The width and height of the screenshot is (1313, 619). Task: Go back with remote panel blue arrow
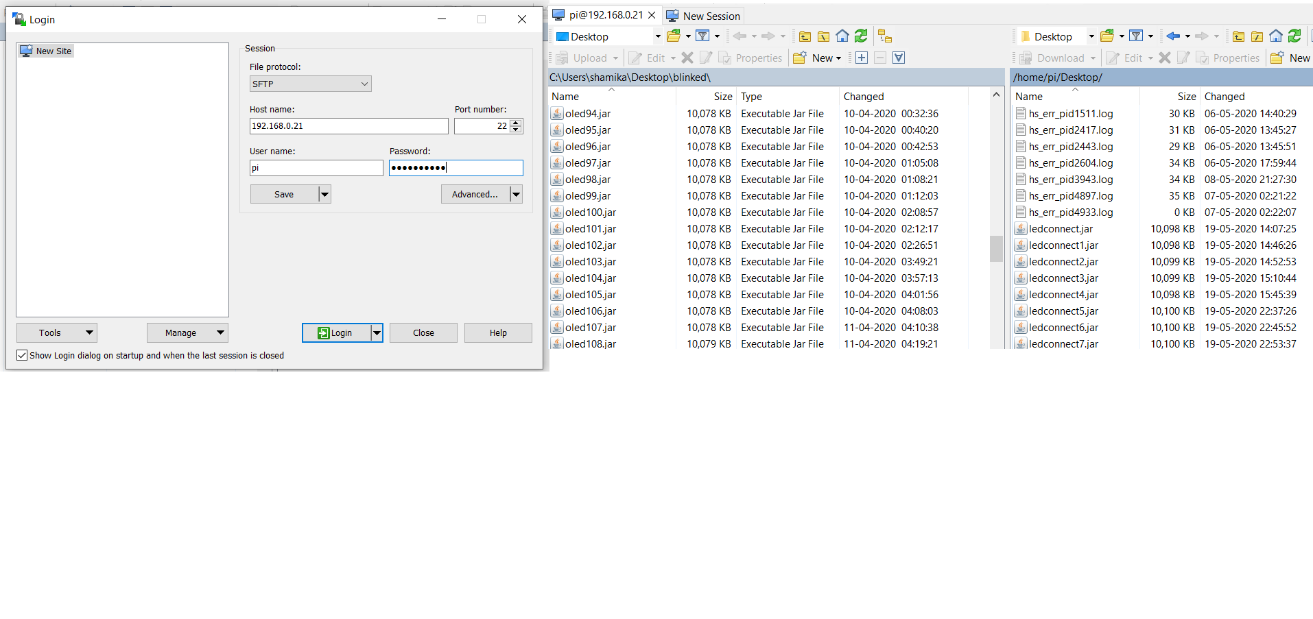pyautogui.click(x=1173, y=36)
